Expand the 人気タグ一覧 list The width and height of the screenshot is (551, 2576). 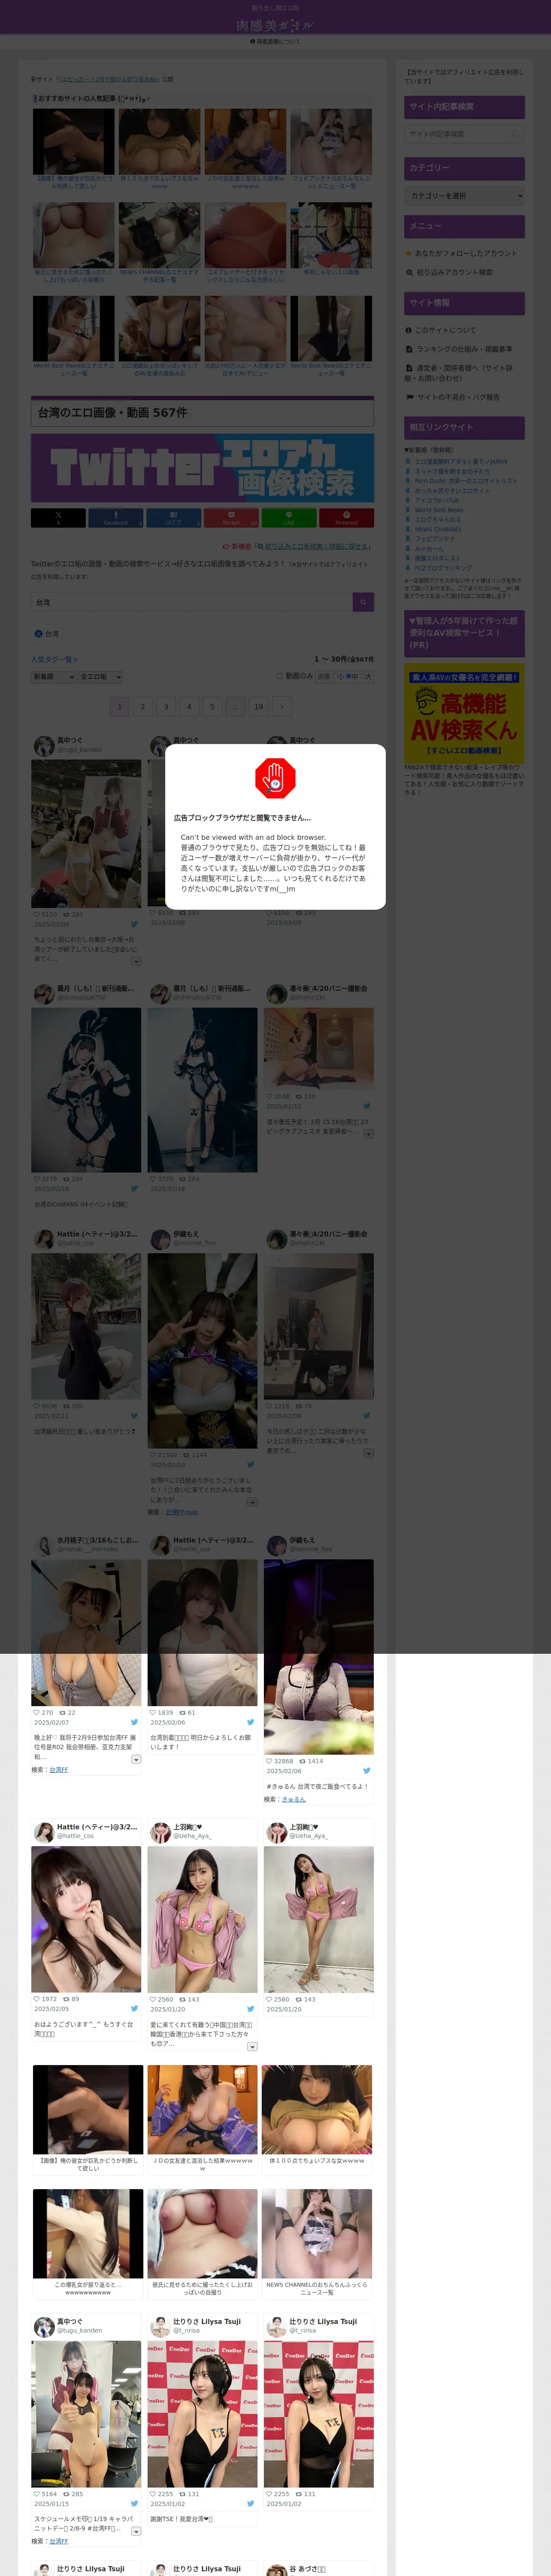(54, 659)
